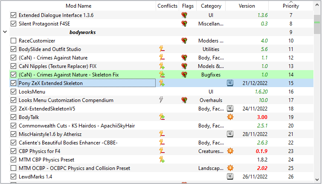Click the conflict icon for MTM CBP Physics Preset
322x184 pixels.
[x=162, y=159]
